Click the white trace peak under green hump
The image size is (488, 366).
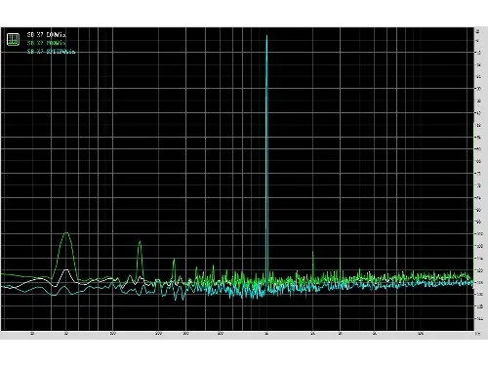point(66,270)
